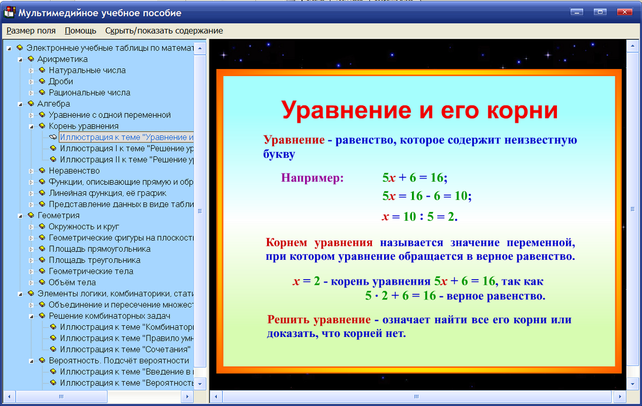Viewport: 642px width, 406px height.
Task: Expand the "Функции, описывающие прямую" node
Action: (x=32, y=182)
